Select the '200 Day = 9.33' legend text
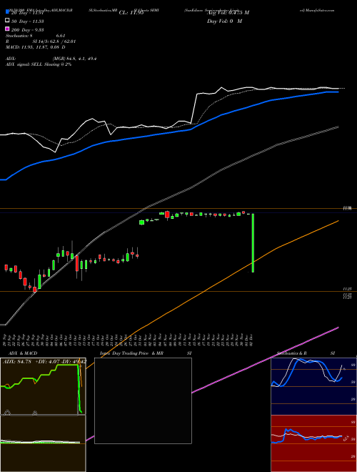This screenshot has height=472, width=357. pyautogui.click(x=28, y=30)
